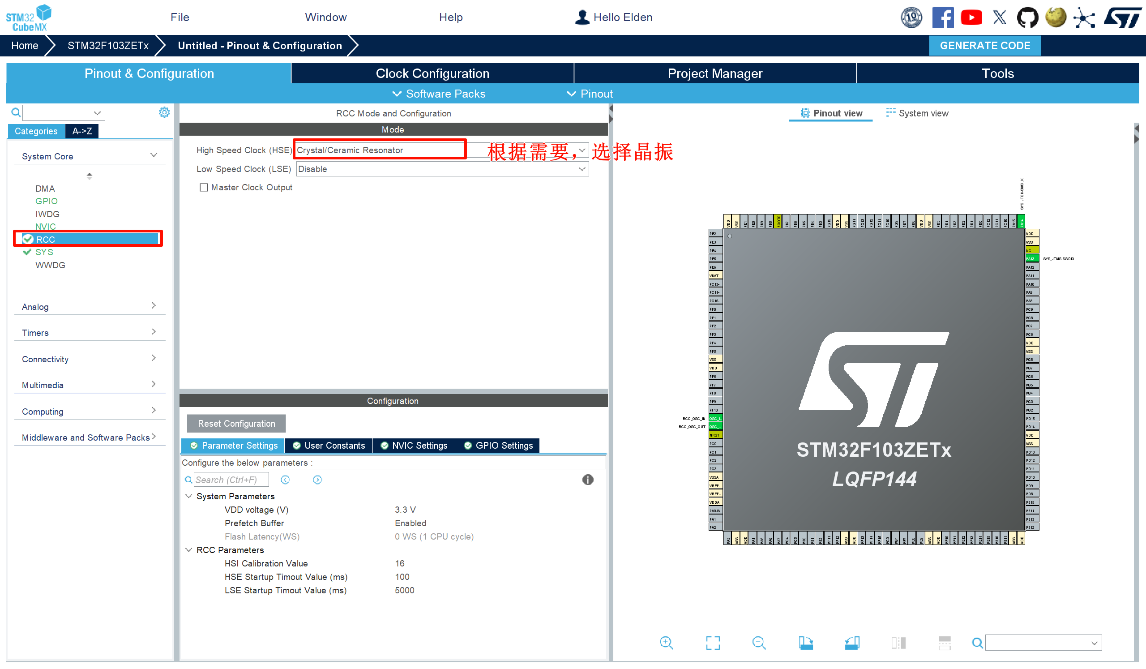Enable the Master Clock Output checkbox
Screen dimensions: 1146x669
pos(204,187)
